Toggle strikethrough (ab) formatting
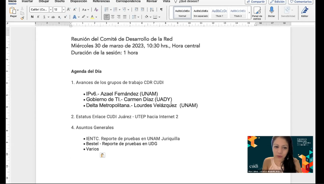 pos(53,17)
